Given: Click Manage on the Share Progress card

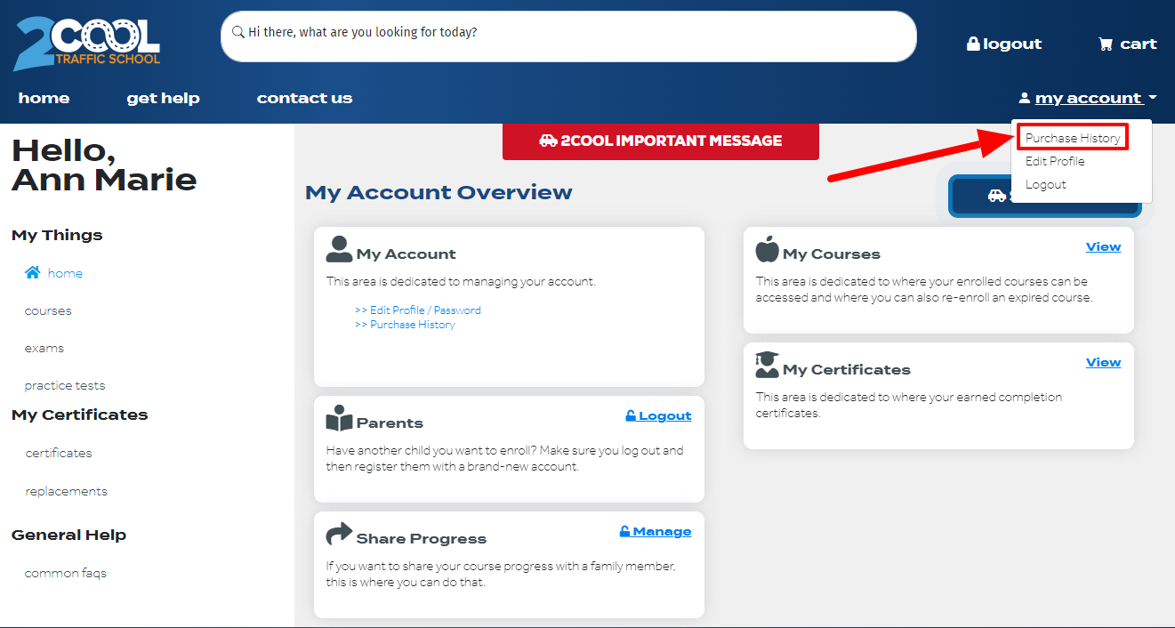Looking at the screenshot, I should point(656,531).
